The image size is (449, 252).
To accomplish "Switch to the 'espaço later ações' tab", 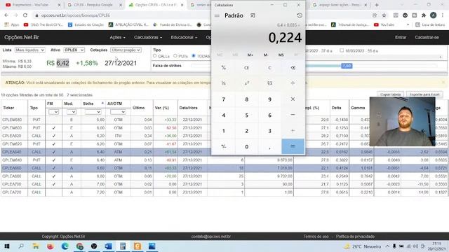I will point(340,5).
